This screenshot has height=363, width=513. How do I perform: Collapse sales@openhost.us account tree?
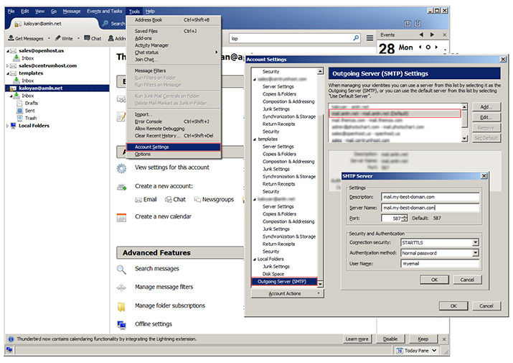click(7, 51)
